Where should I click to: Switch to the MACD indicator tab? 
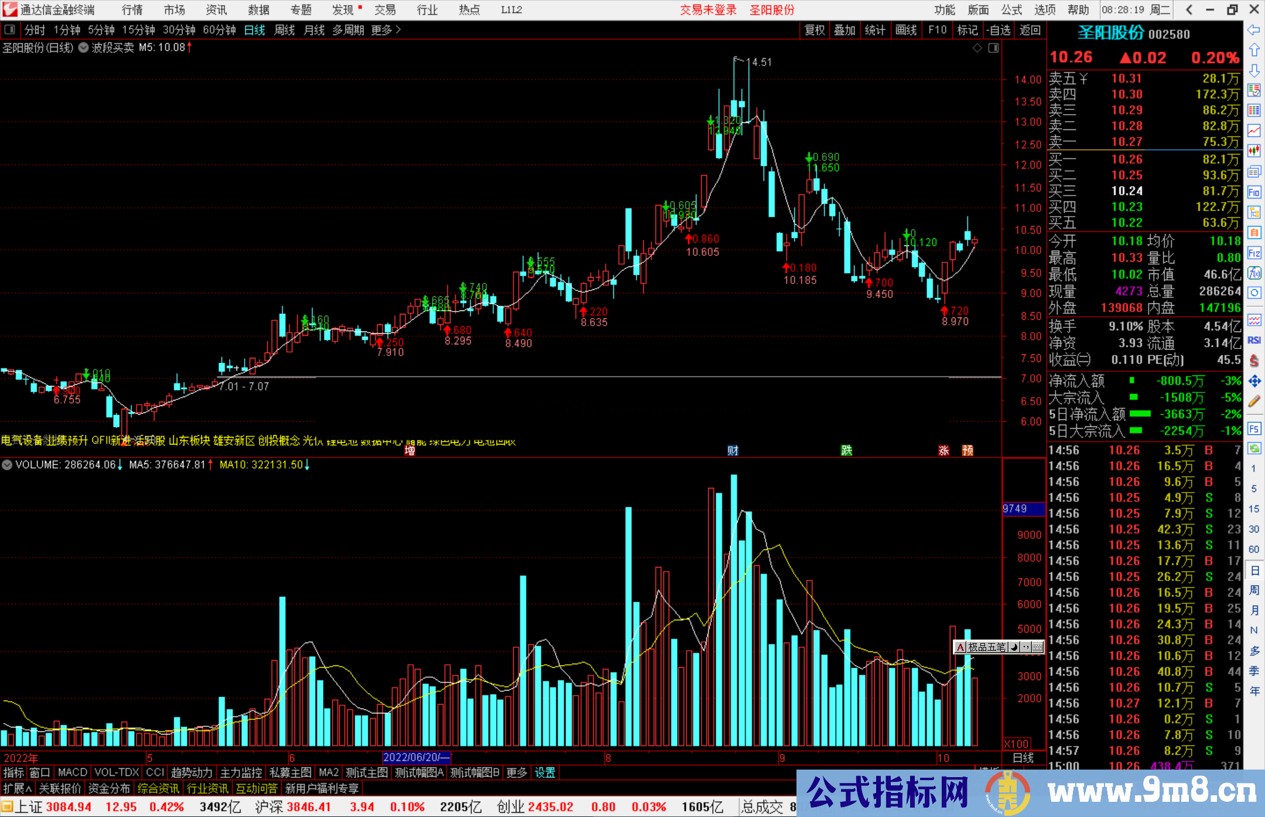click(73, 772)
